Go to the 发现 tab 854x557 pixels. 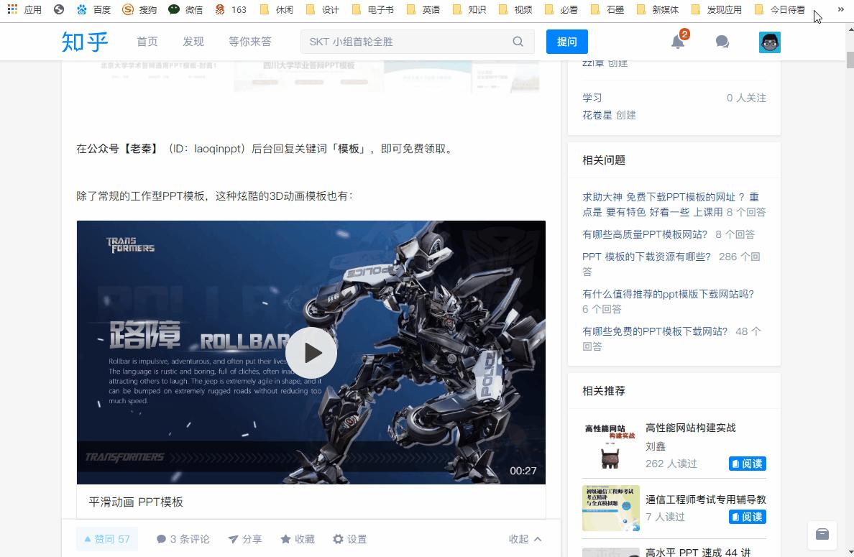click(x=193, y=42)
